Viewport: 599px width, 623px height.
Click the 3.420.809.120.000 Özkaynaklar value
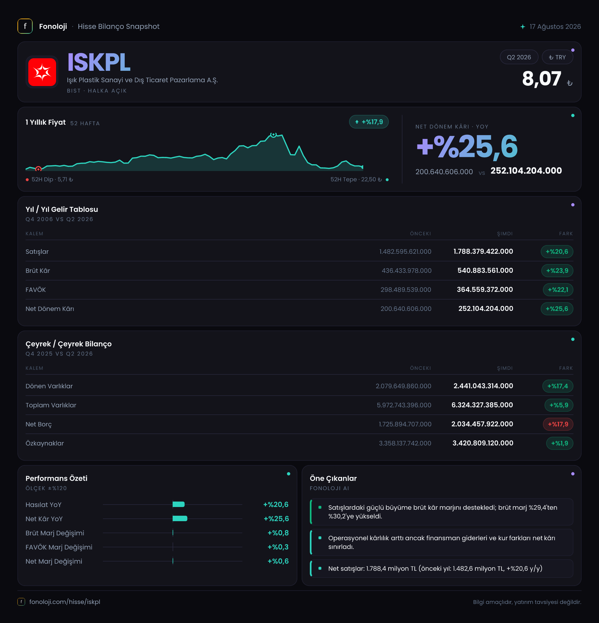tap(483, 443)
